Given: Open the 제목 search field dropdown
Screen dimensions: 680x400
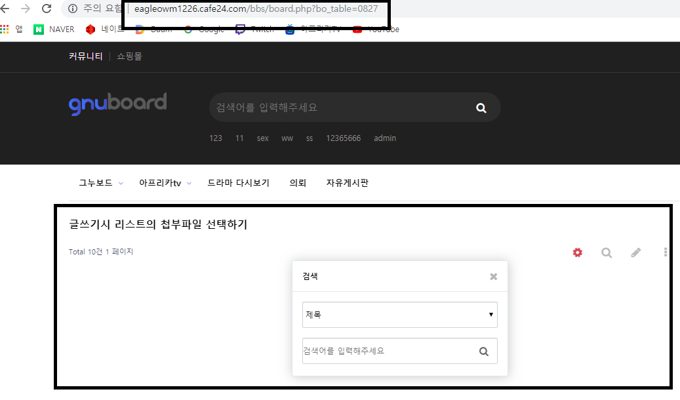Looking at the screenshot, I should point(399,315).
